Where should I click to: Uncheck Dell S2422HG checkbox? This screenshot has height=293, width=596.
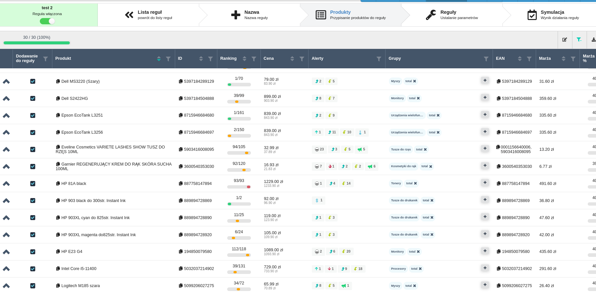33,98
